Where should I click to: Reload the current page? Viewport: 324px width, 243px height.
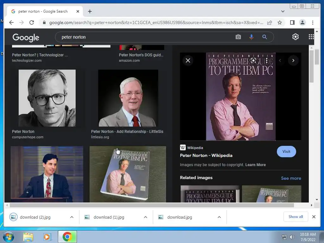(32, 22)
